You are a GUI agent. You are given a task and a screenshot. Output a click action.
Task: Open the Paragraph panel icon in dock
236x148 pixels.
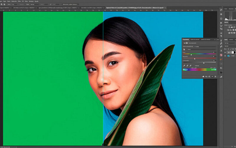pyautogui.click(x=221, y=36)
